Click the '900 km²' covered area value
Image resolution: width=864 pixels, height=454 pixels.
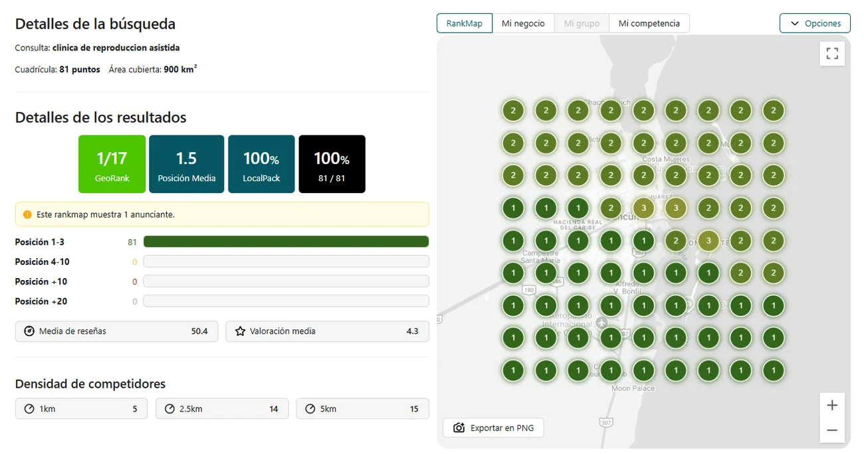180,69
